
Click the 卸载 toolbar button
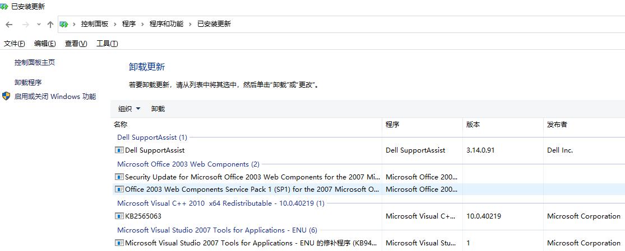pos(158,109)
